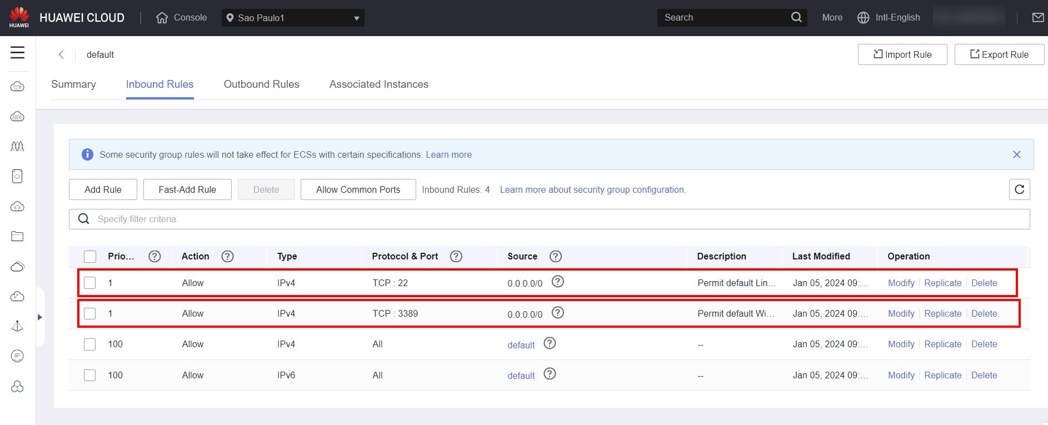Image resolution: width=1048 pixels, height=425 pixels.
Task: Switch to the Outbound Rules tab
Action: pos(261,84)
